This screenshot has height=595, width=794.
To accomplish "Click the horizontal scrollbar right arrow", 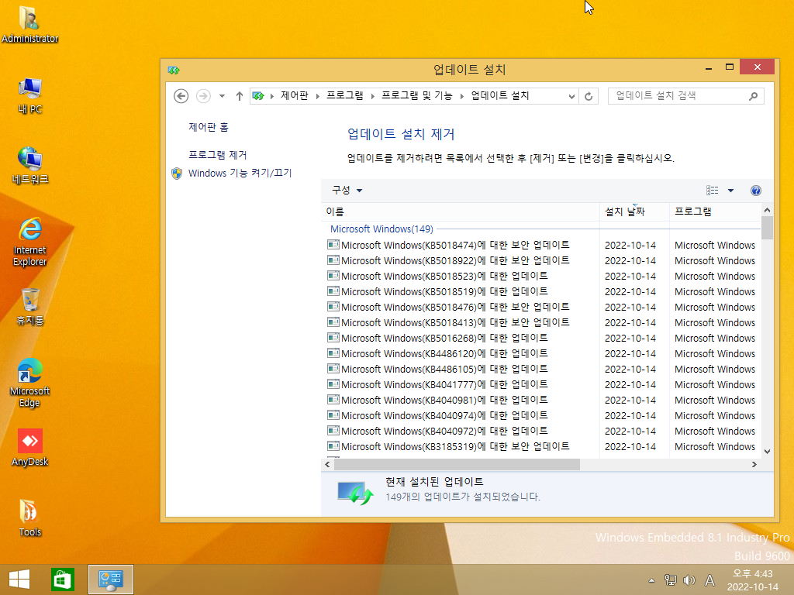I will tap(754, 465).
